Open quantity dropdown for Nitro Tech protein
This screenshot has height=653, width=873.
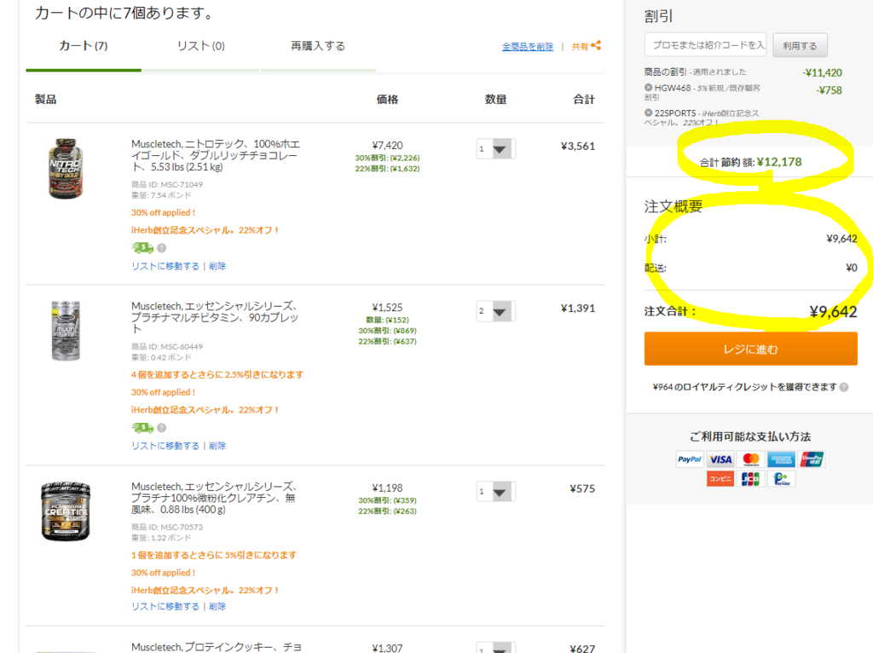pyautogui.click(x=495, y=148)
